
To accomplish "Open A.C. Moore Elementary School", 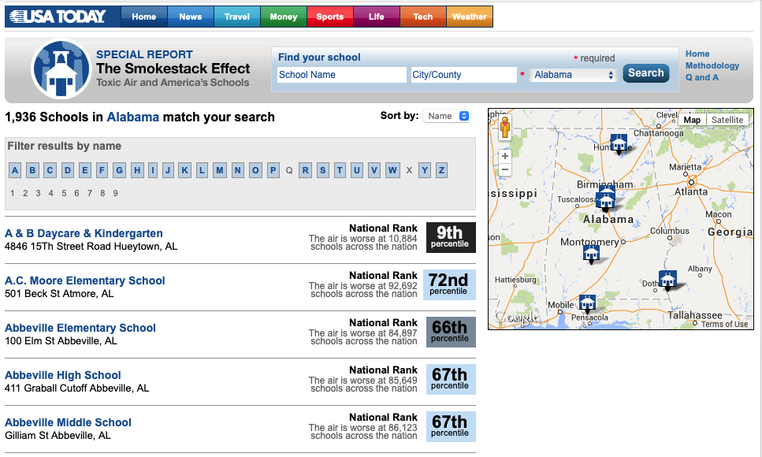I will (x=85, y=281).
